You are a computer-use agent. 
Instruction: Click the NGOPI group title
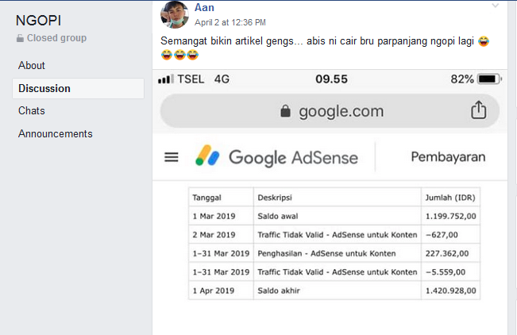[38, 21]
